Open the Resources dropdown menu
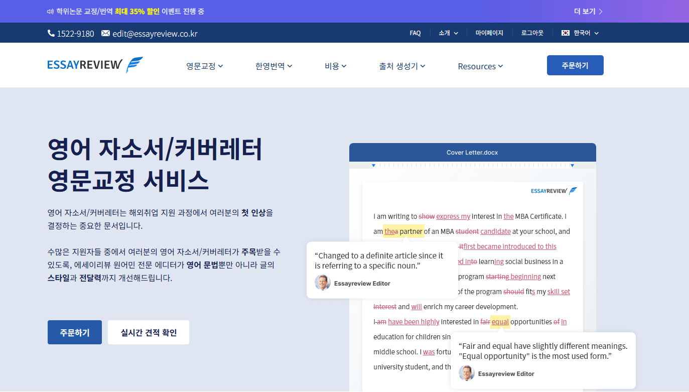 tap(480, 66)
